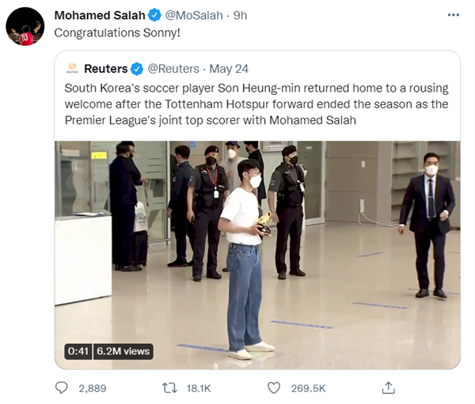Click the reply speech bubble icon

click(x=62, y=387)
